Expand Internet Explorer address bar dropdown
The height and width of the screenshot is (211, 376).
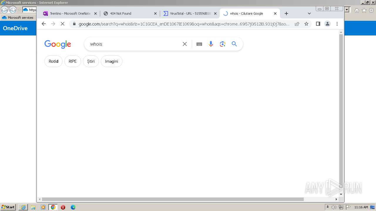click(x=347, y=10)
